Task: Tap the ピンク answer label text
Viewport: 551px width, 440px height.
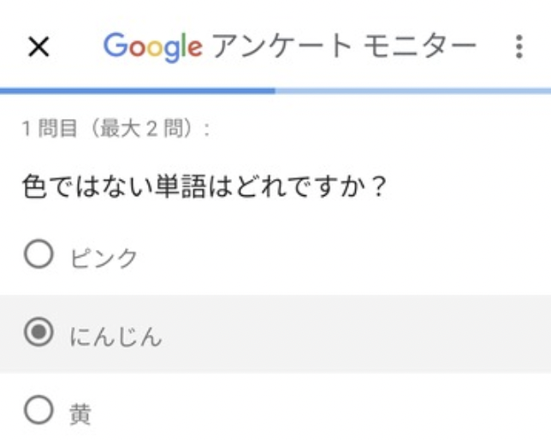Action: (104, 258)
